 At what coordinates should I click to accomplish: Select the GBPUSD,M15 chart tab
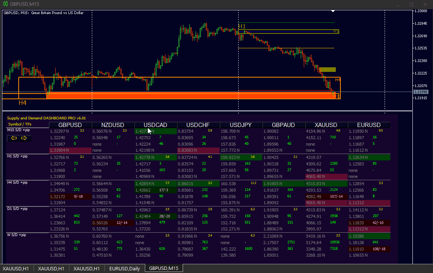pos(164,268)
